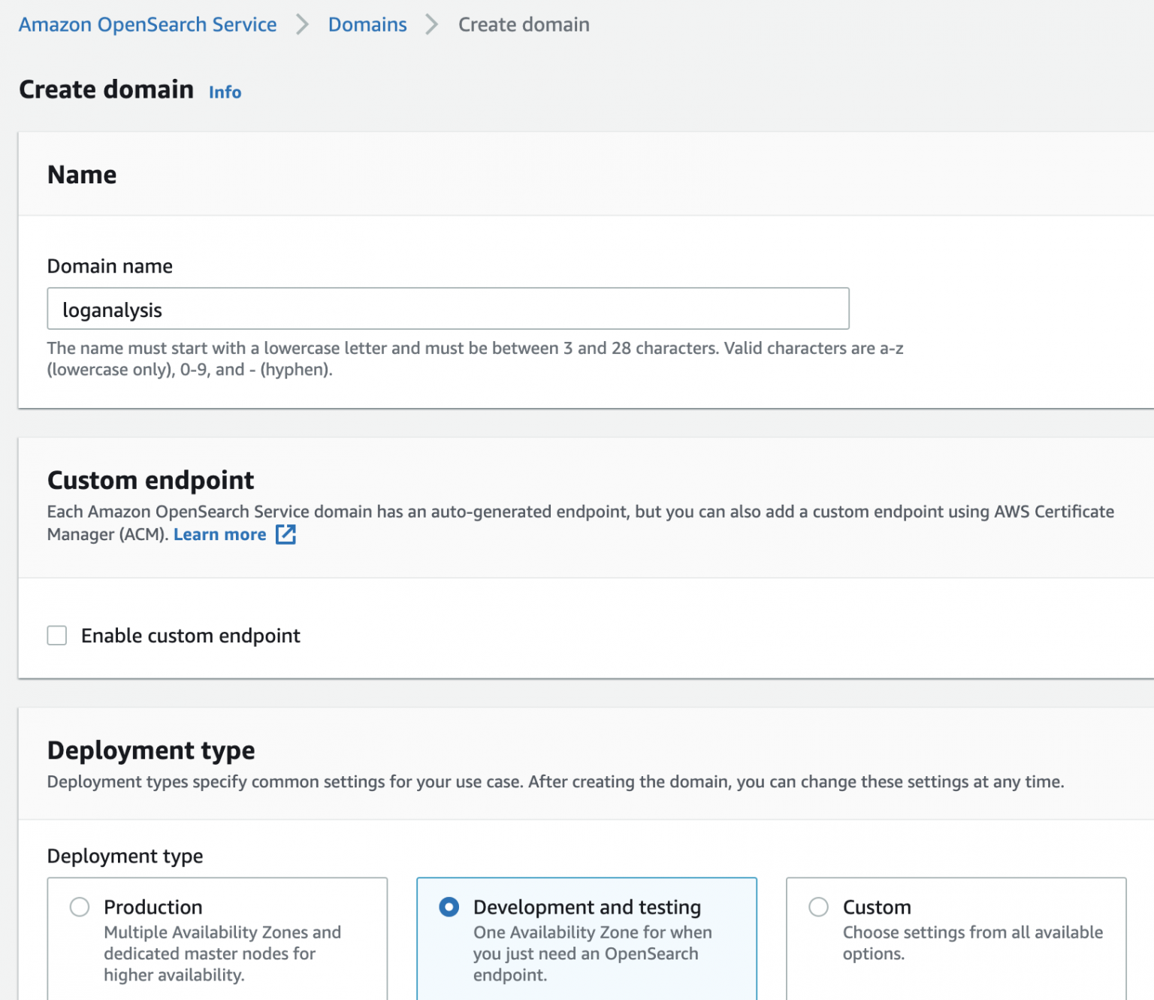Viewport: 1154px width, 1000px height.
Task: Click the Production option card
Action: pos(217,939)
